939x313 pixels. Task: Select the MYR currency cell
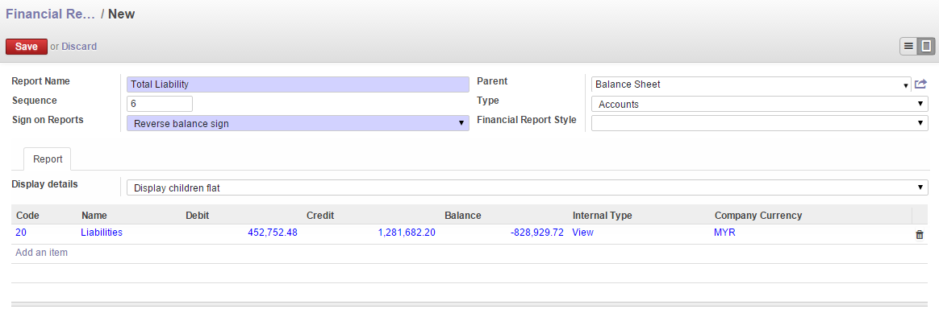point(724,233)
